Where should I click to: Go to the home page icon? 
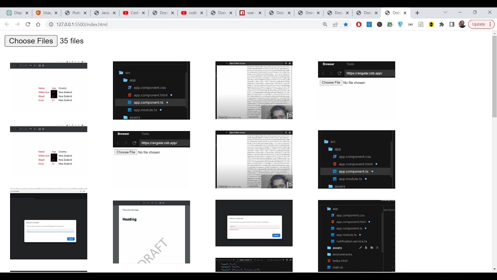pyautogui.click(x=38, y=24)
